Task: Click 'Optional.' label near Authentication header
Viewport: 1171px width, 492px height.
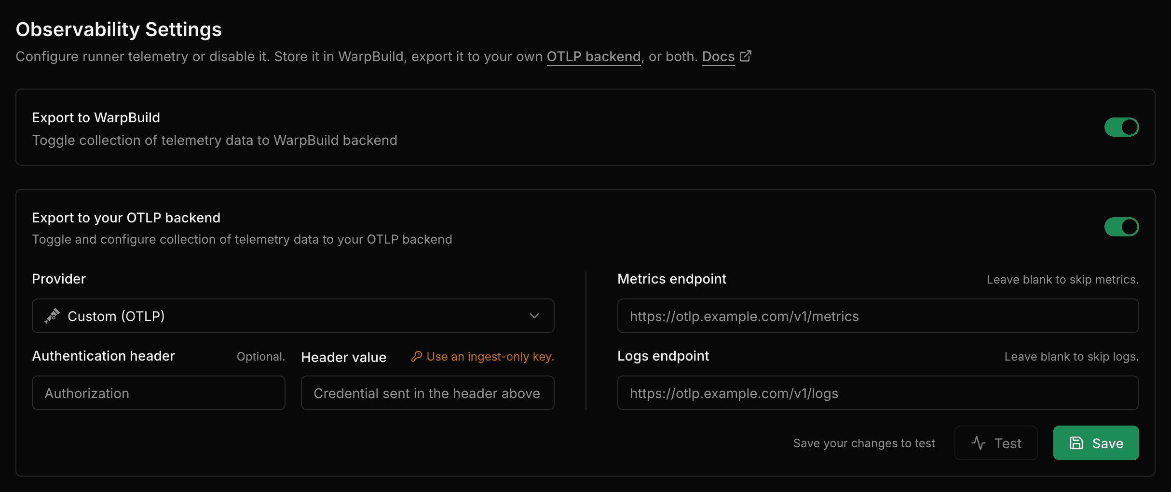Action: pos(261,357)
